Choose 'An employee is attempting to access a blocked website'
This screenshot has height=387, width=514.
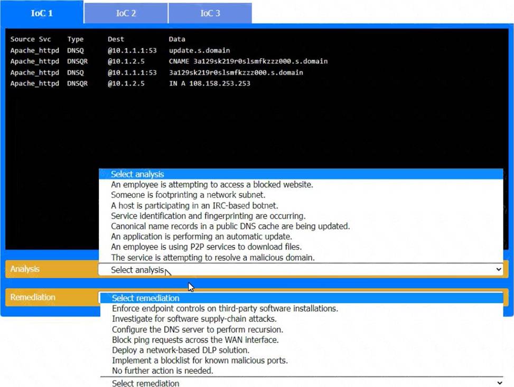click(x=212, y=185)
